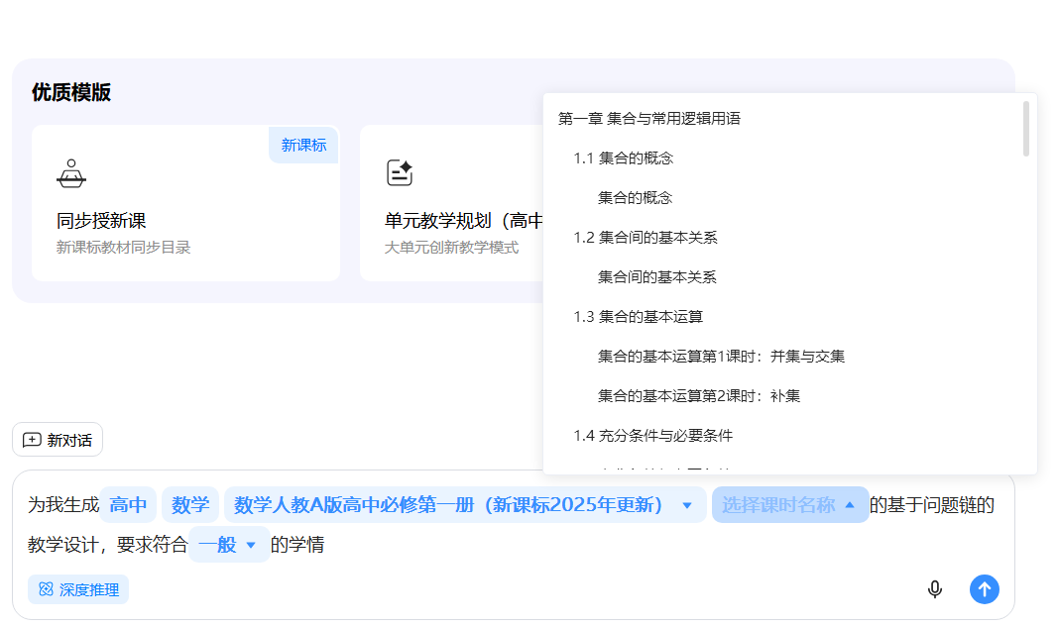Click the 新对话 button
1058x627 pixels.
pos(58,439)
